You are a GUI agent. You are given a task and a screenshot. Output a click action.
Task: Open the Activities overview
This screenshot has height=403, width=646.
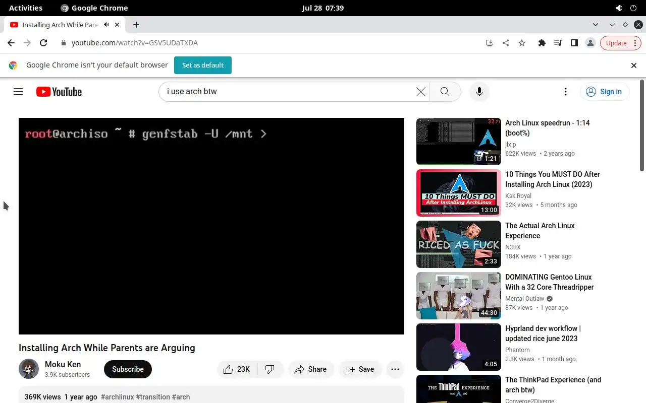click(26, 8)
